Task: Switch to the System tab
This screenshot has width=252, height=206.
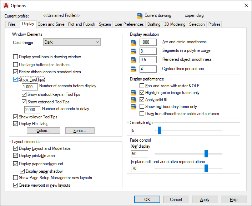Action: click(x=105, y=24)
